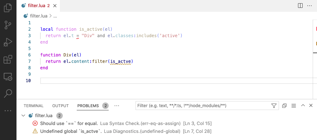Open the Search view
317x140 pixels.
[8, 94]
